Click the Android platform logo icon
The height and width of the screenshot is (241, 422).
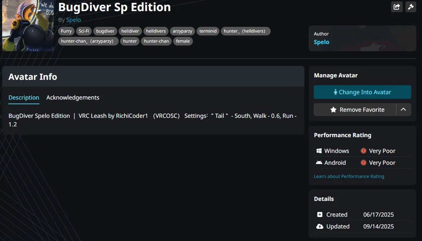[319, 163]
